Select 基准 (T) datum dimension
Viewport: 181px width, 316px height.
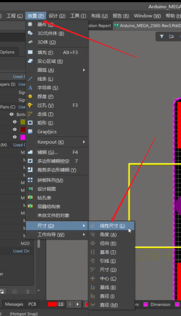112,252
